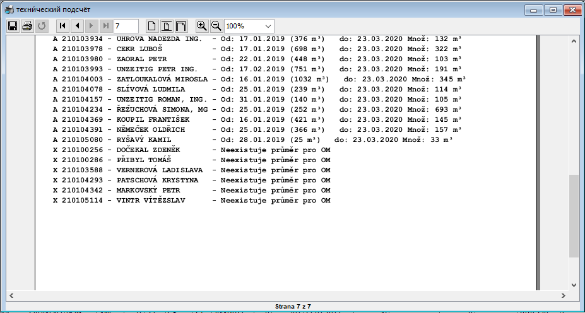Click the refresh report icon
The image size is (585, 313).
(x=42, y=26)
